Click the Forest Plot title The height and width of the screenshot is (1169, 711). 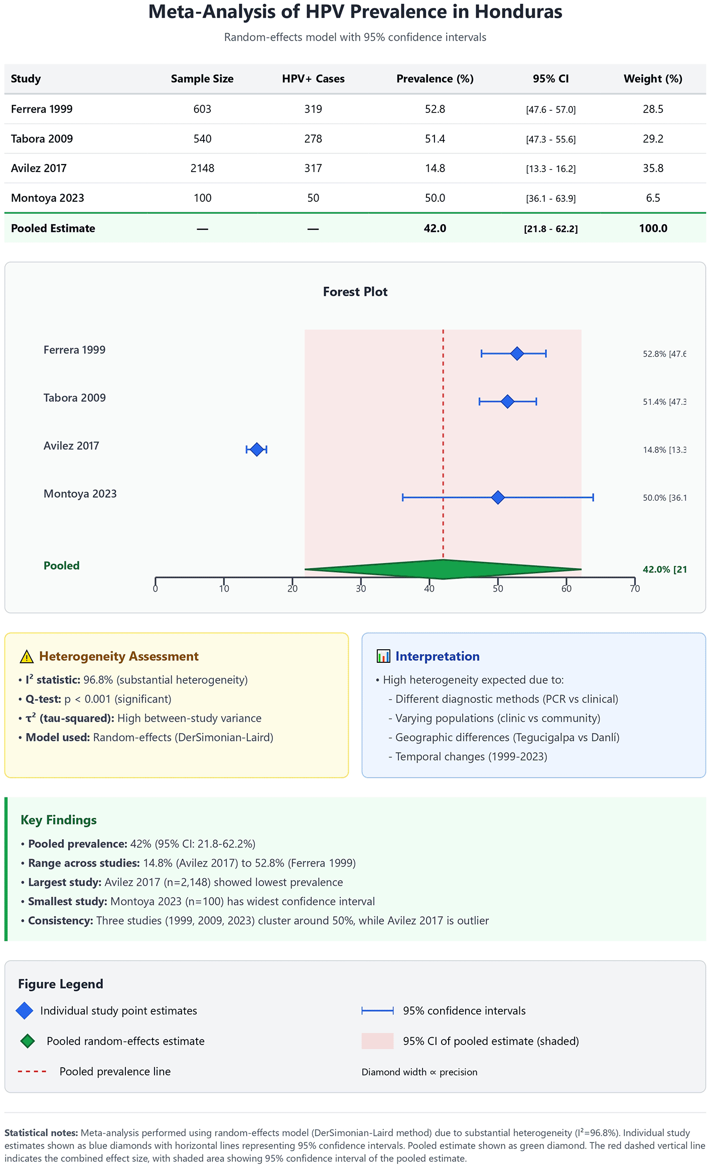tap(355, 292)
